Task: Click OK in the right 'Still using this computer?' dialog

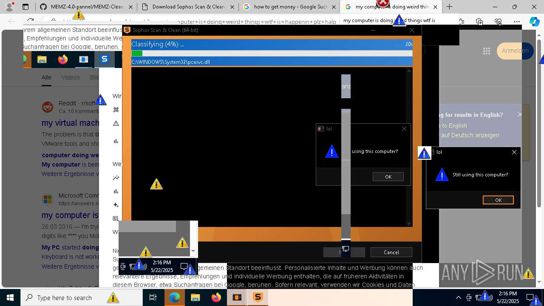Action: pyautogui.click(x=498, y=200)
